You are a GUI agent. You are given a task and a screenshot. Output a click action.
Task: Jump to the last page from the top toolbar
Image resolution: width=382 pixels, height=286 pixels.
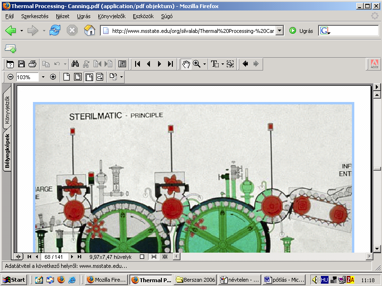click(x=170, y=64)
